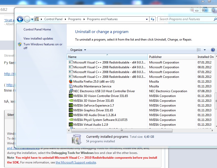Click NVIDIA GeForce Experience 1.7 icon

(x=71, y=106)
